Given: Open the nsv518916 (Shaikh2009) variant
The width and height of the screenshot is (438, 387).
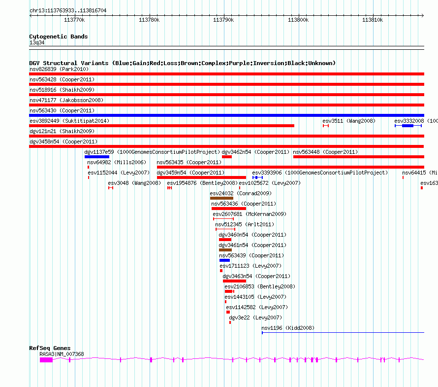Looking at the screenshot, I should point(62,90).
